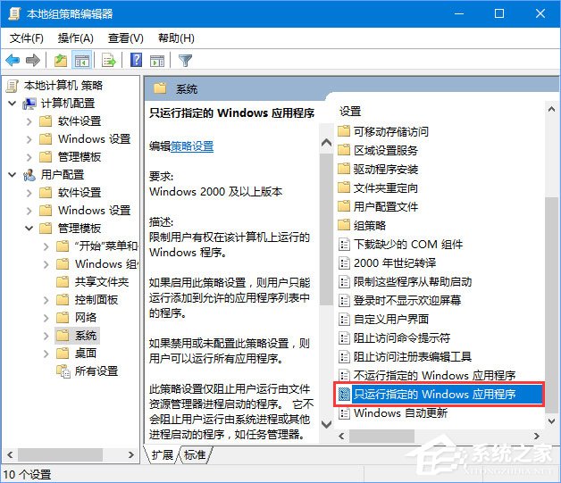Select Windows 组件 in the tree
The image size is (561, 483).
click(106, 264)
